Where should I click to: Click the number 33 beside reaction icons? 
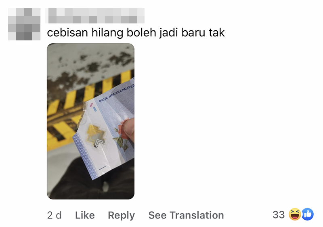(279, 214)
